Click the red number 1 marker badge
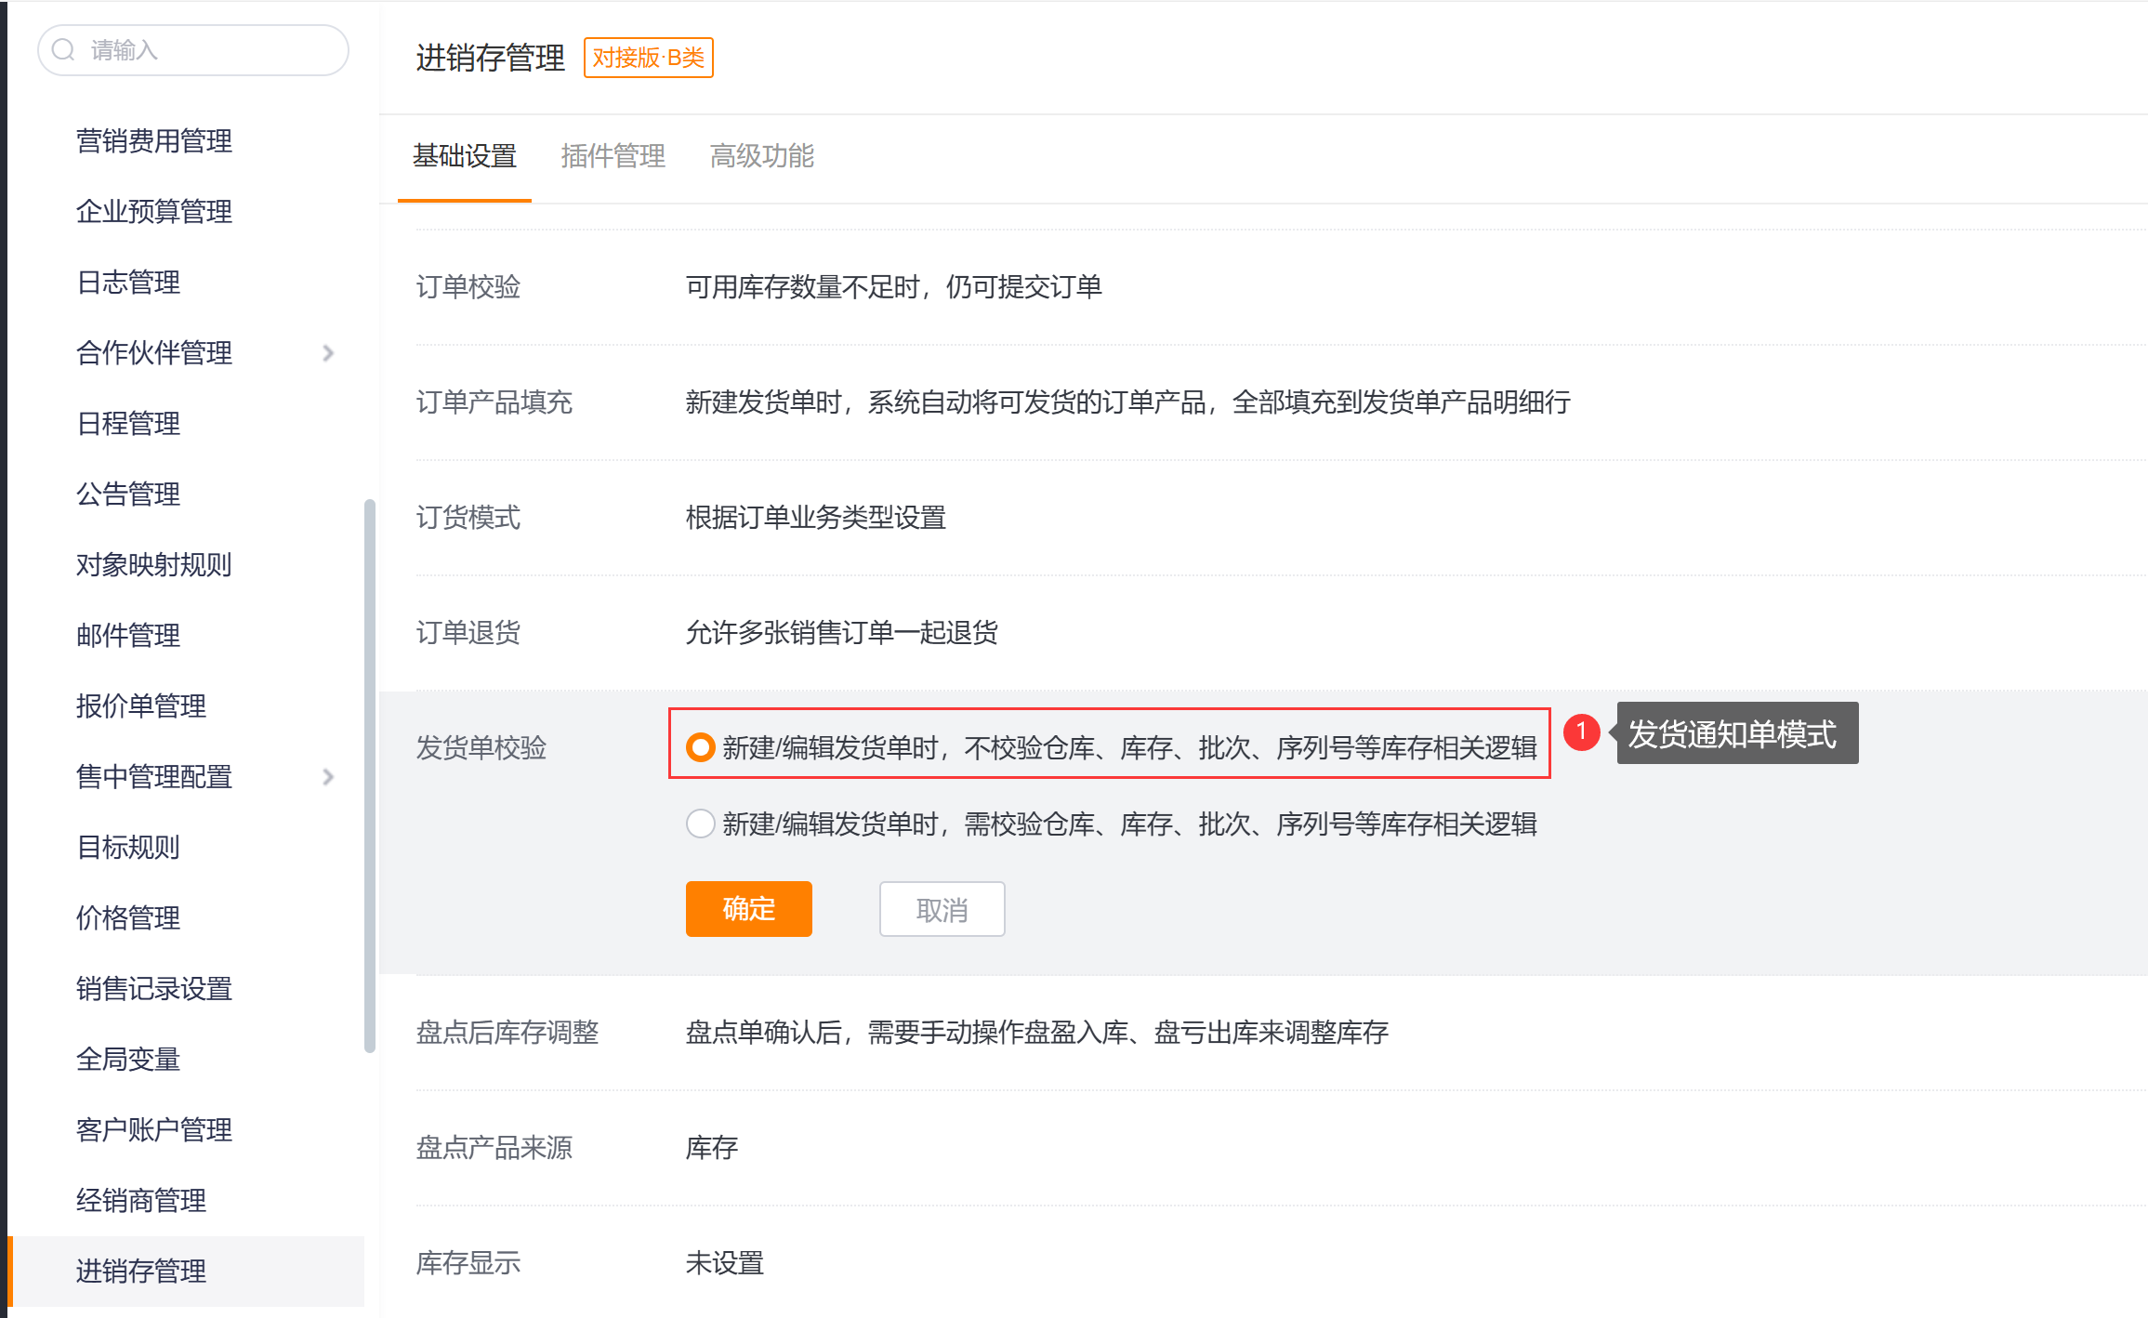Viewport: 2148px width, 1318px height. (1581, 732)
